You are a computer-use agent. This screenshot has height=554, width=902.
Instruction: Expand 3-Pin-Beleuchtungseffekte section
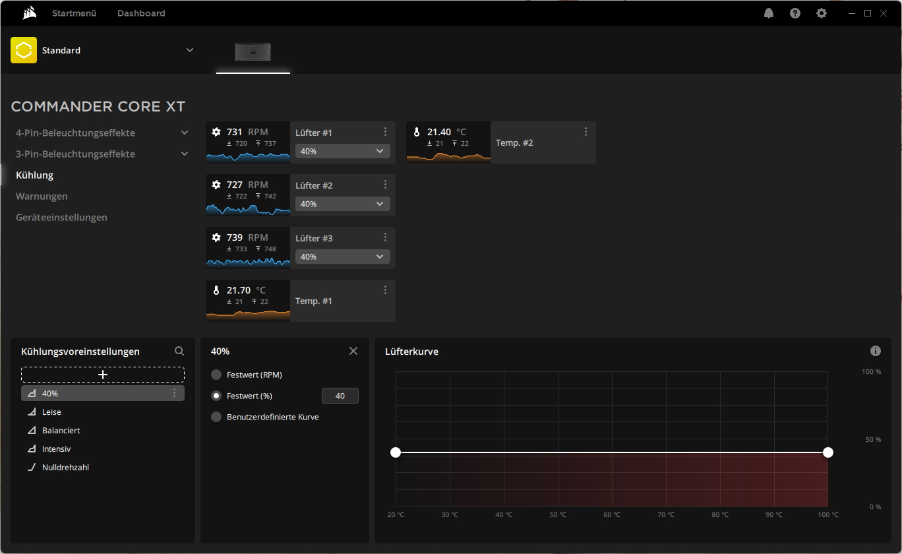coord(185,154)
